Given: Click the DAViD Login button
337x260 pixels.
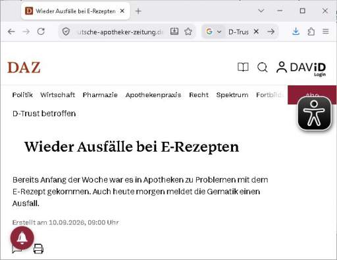Looking at the screenshot, I should (301, 69).
